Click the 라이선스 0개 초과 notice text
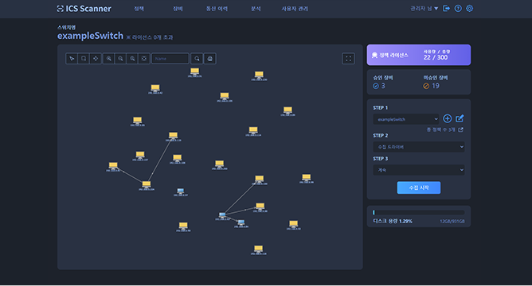 point(150,37)
